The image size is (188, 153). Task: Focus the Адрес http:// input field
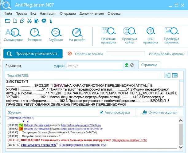tap(95, 66)
